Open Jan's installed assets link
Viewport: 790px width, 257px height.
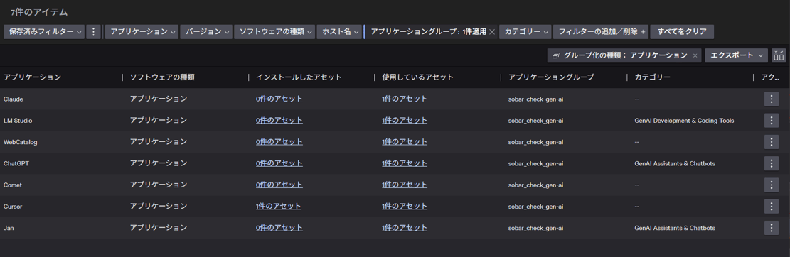(279, 228)
